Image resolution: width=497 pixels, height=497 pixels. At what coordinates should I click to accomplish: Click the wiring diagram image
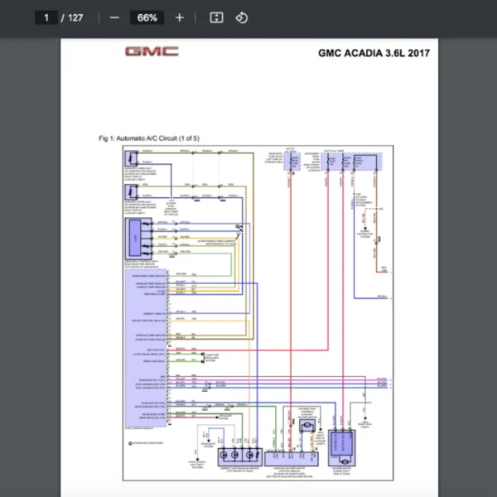(x=258, y=313)
